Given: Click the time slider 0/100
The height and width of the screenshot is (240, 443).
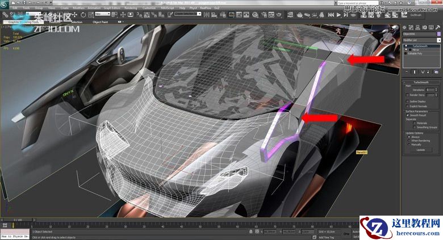Looking at the screenshot, I should point(18,220).
